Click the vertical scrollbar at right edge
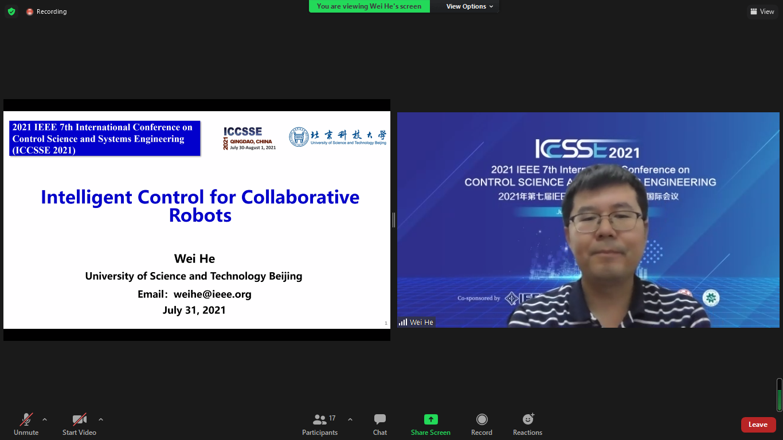This screenshot has width=783, height=440. click(x=780, y=395)
